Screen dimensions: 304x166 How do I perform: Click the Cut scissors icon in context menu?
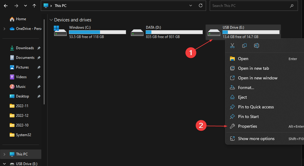[x=232, y=46]
